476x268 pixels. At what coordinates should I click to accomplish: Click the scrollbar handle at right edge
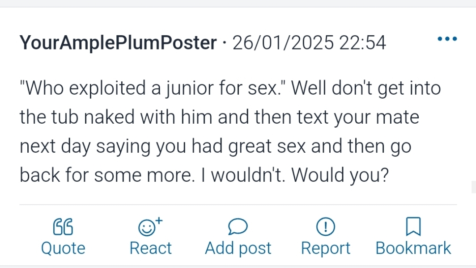pos(473,187)
